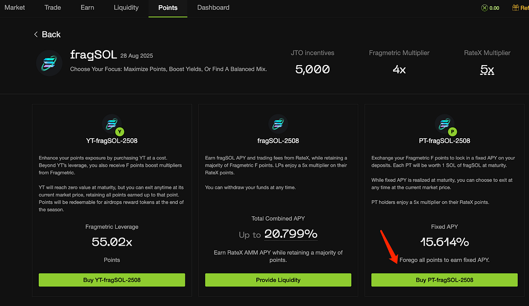Click the fragSOL-2508 card title
Screen dimensions: 529x306
click(278, 141)
